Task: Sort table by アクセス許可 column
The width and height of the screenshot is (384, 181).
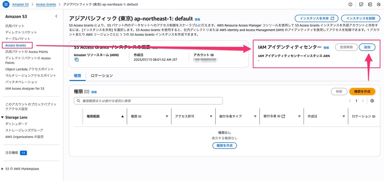Action: click(211, 116)
